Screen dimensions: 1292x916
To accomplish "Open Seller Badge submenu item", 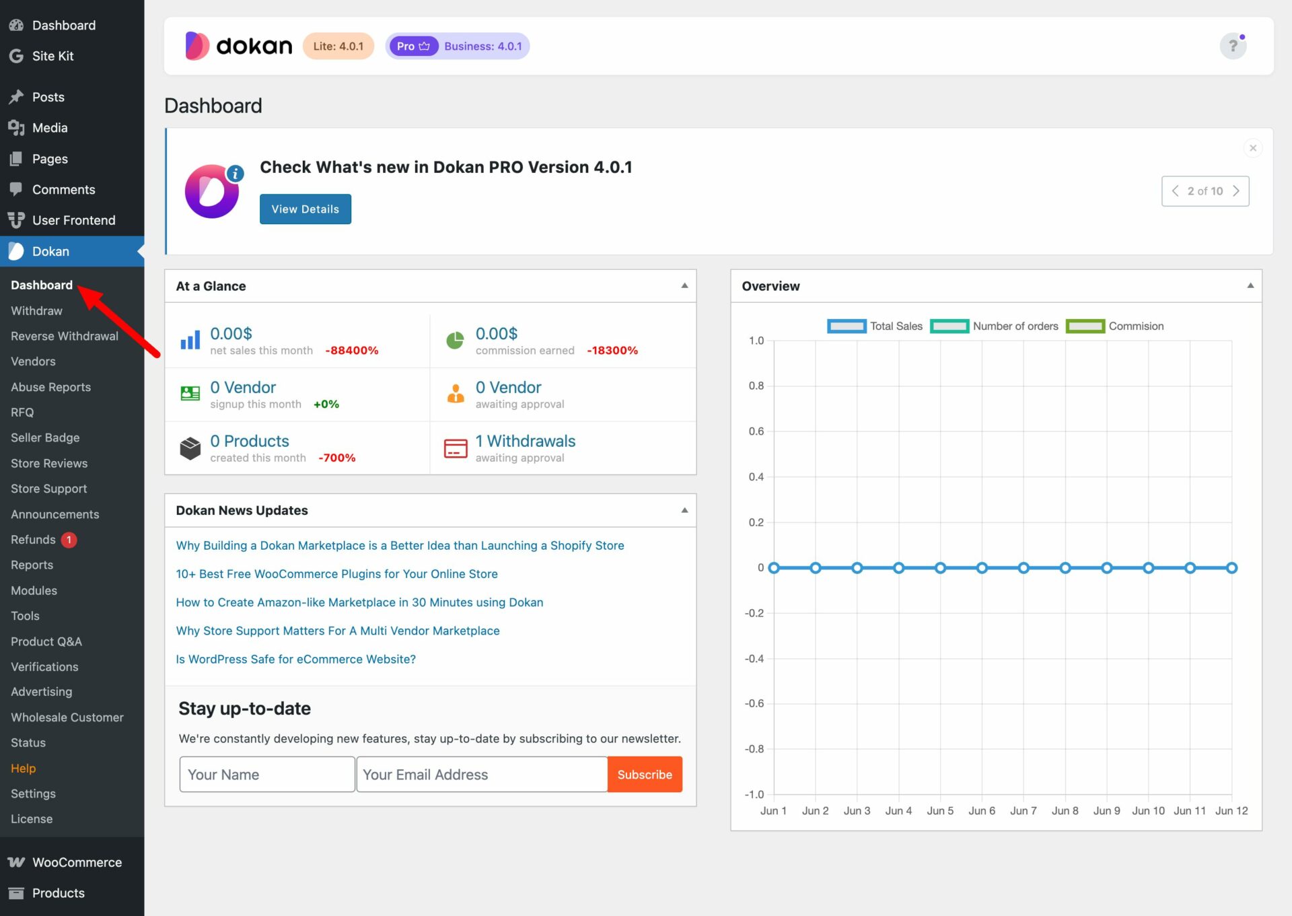I will (x=45, y=437).
